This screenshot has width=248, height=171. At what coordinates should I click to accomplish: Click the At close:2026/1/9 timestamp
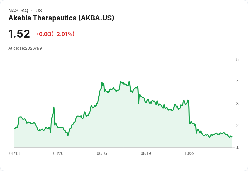coord(25,48)
